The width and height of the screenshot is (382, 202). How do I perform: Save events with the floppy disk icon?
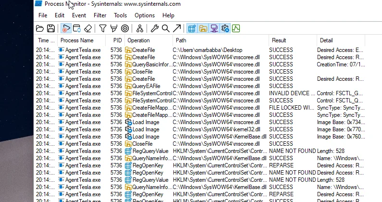[x=50, y=28]
